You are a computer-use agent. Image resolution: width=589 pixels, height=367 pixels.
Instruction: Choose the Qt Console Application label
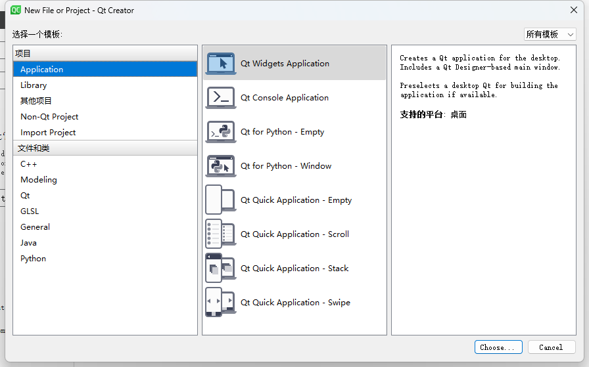[x=285, y=98]
